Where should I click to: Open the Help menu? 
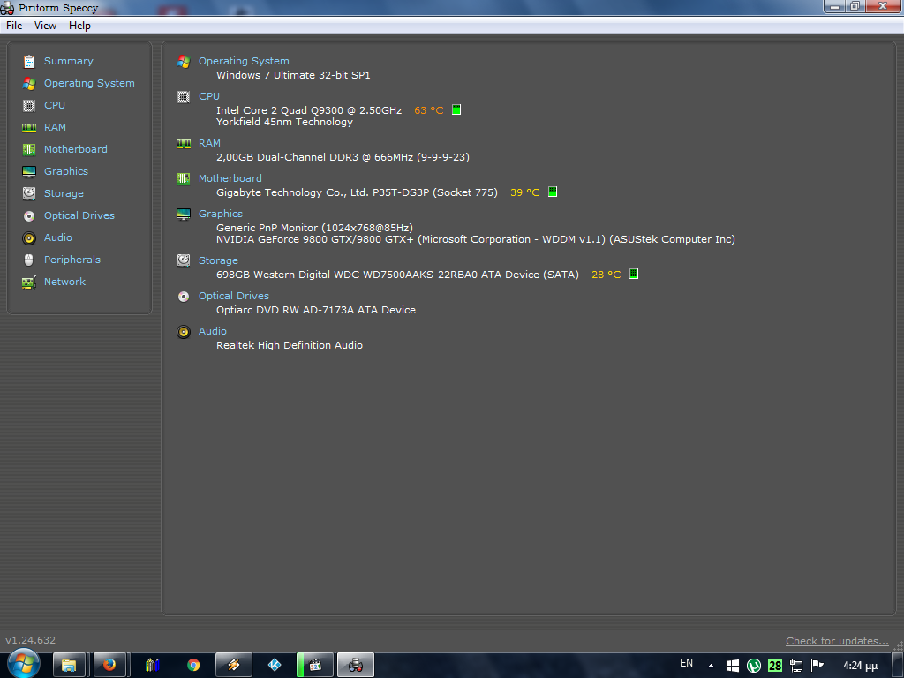coord(79,26)
